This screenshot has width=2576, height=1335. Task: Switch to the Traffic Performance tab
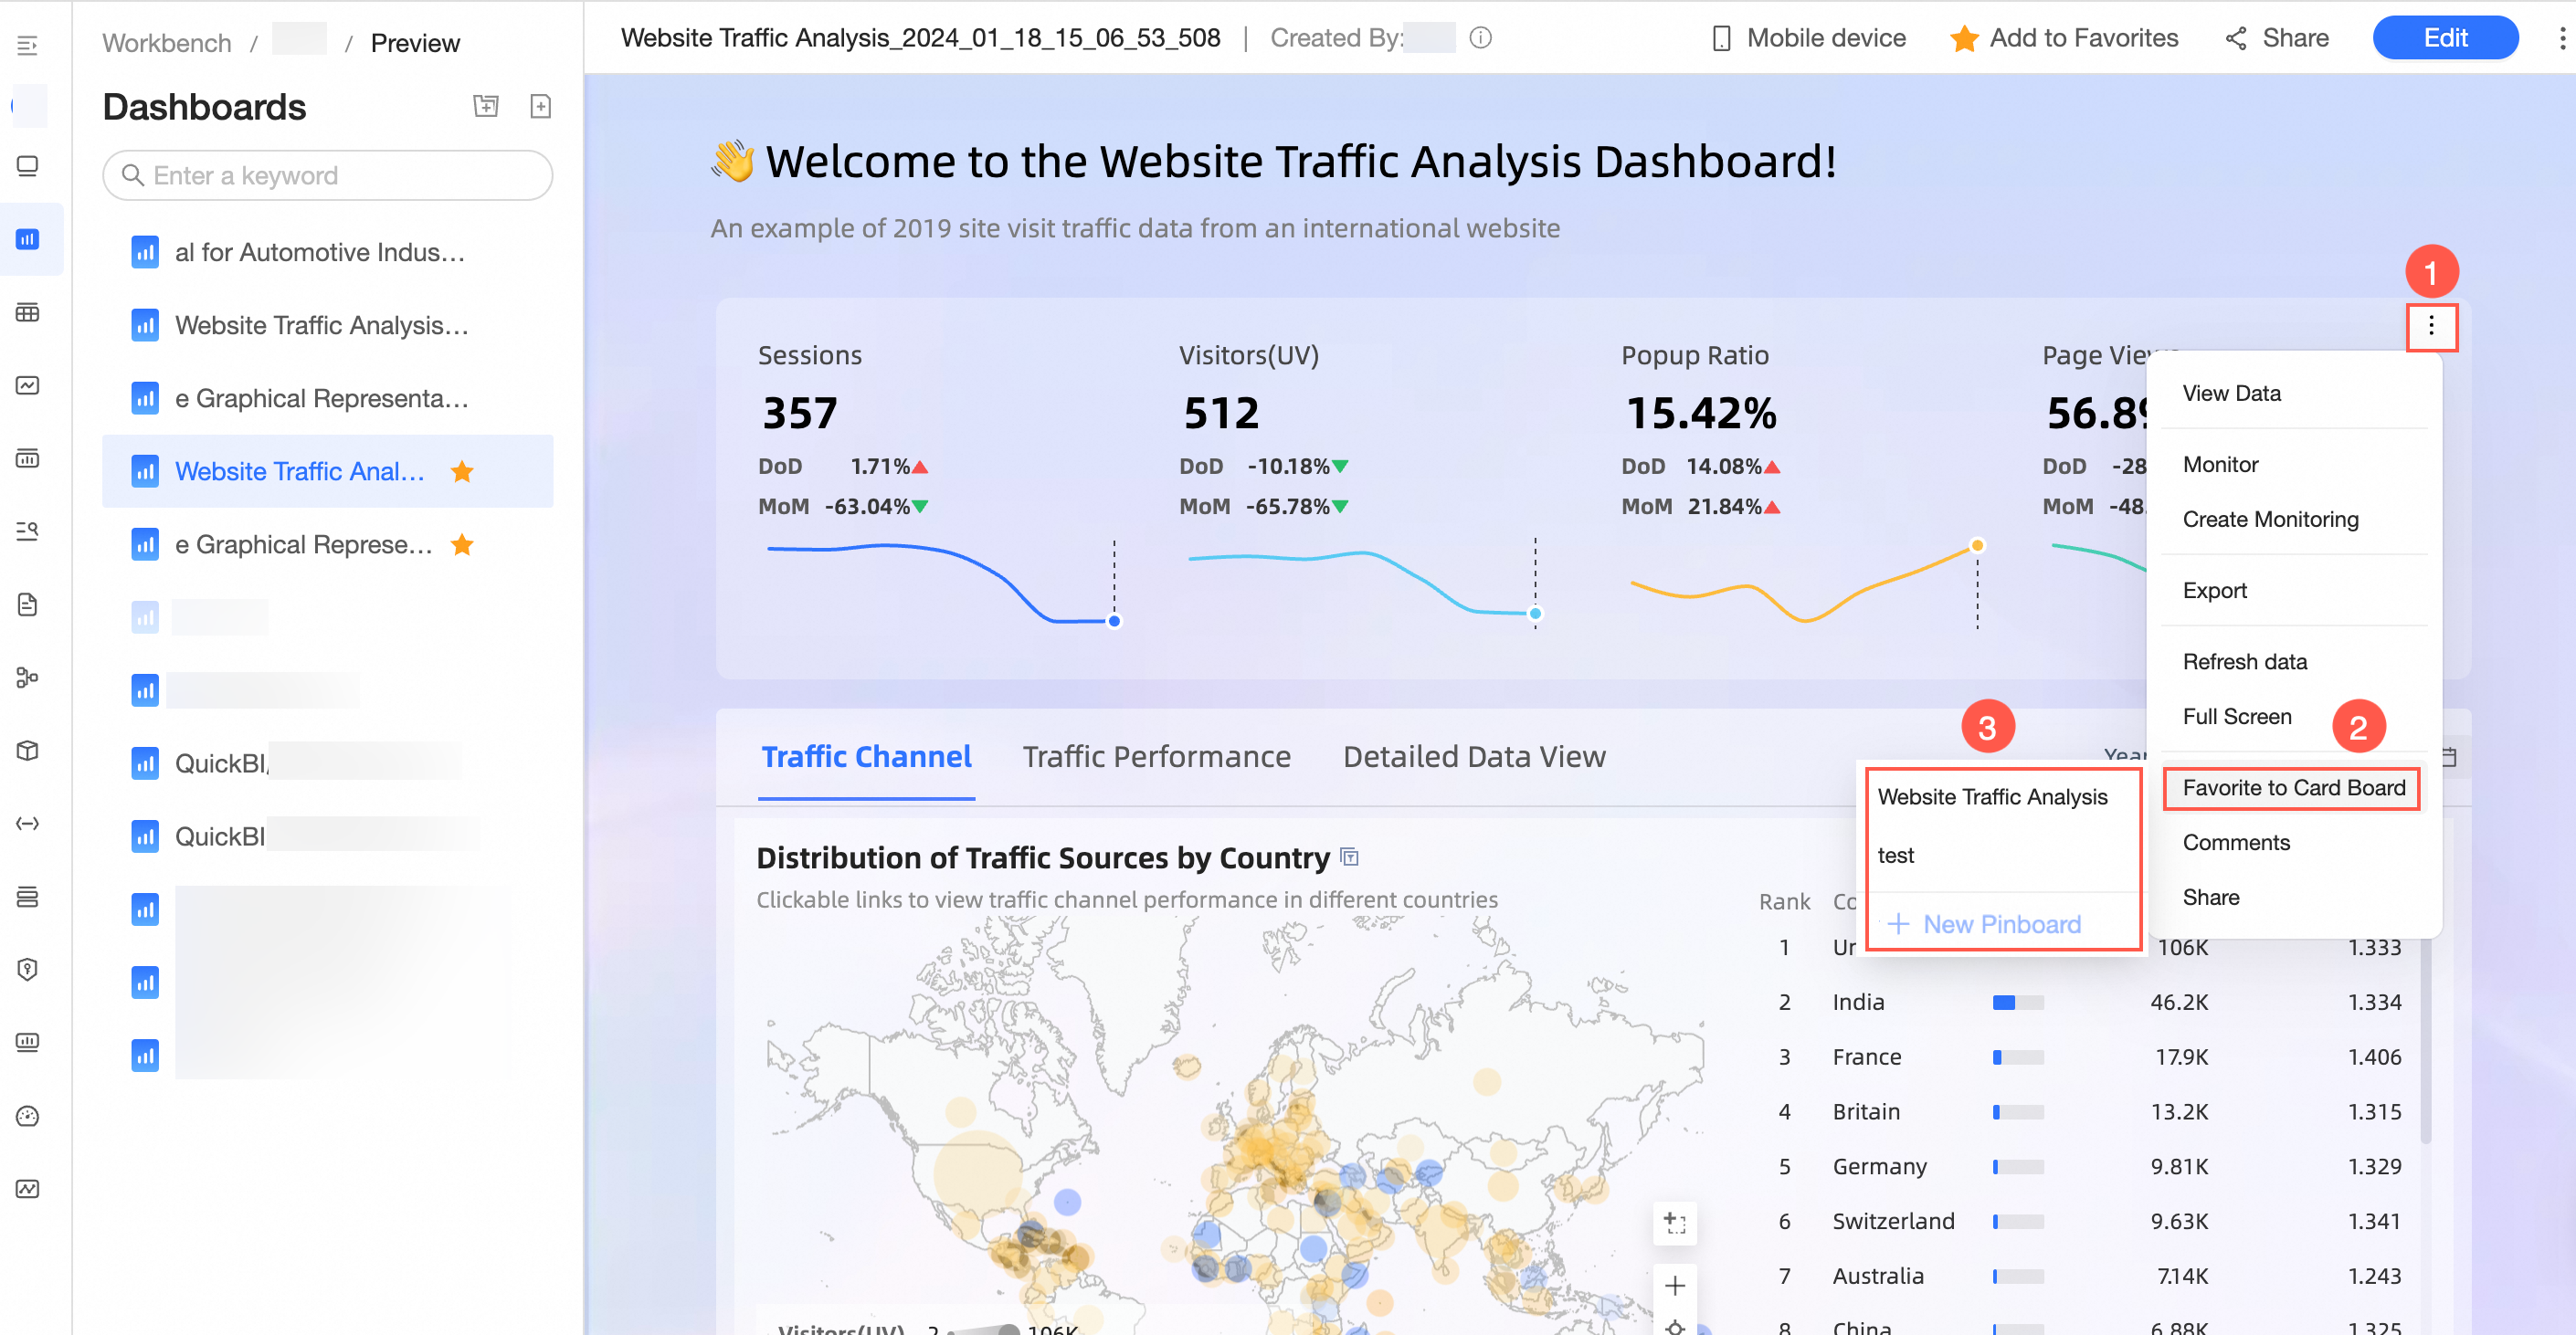coord(1156,756)
